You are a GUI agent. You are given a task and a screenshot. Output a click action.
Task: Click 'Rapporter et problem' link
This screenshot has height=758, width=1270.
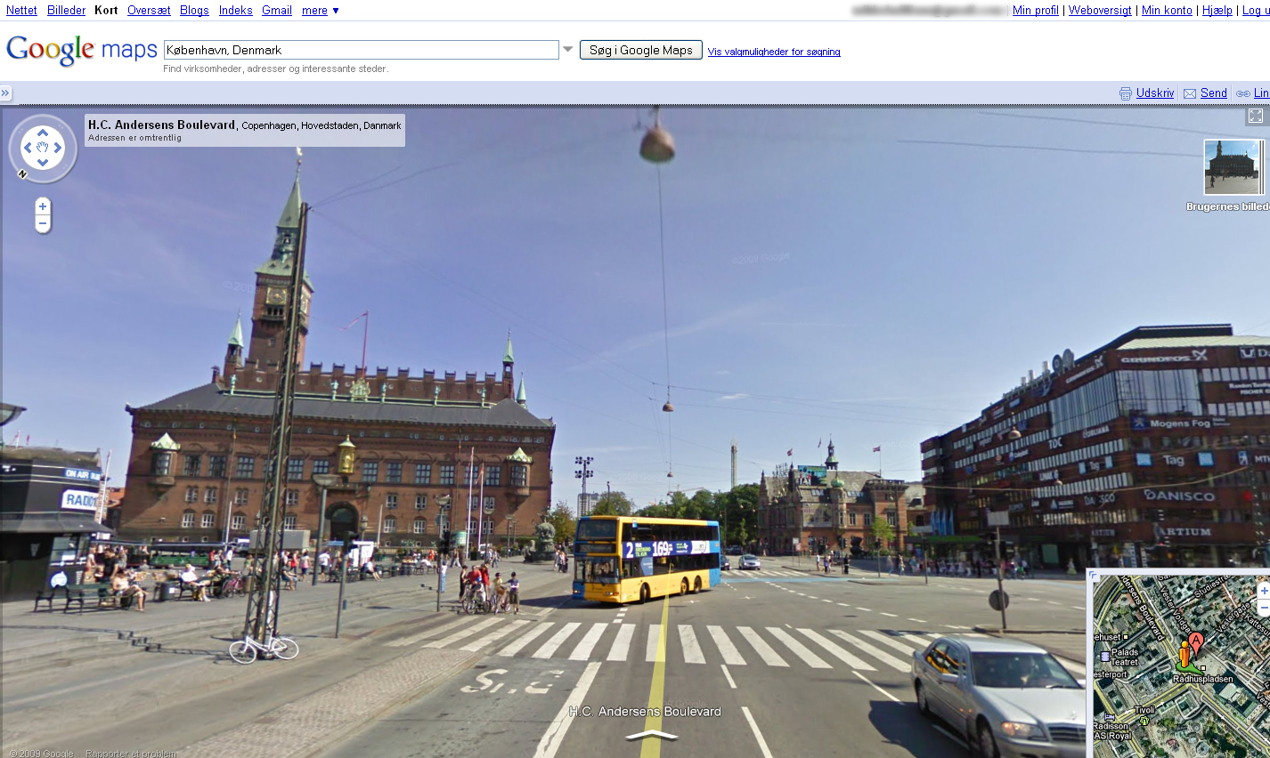[131, 753]
